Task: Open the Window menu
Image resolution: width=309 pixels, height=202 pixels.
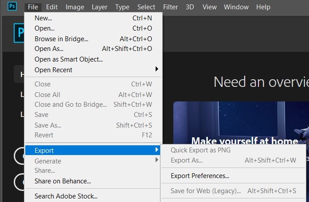Action: pos(236,7)
